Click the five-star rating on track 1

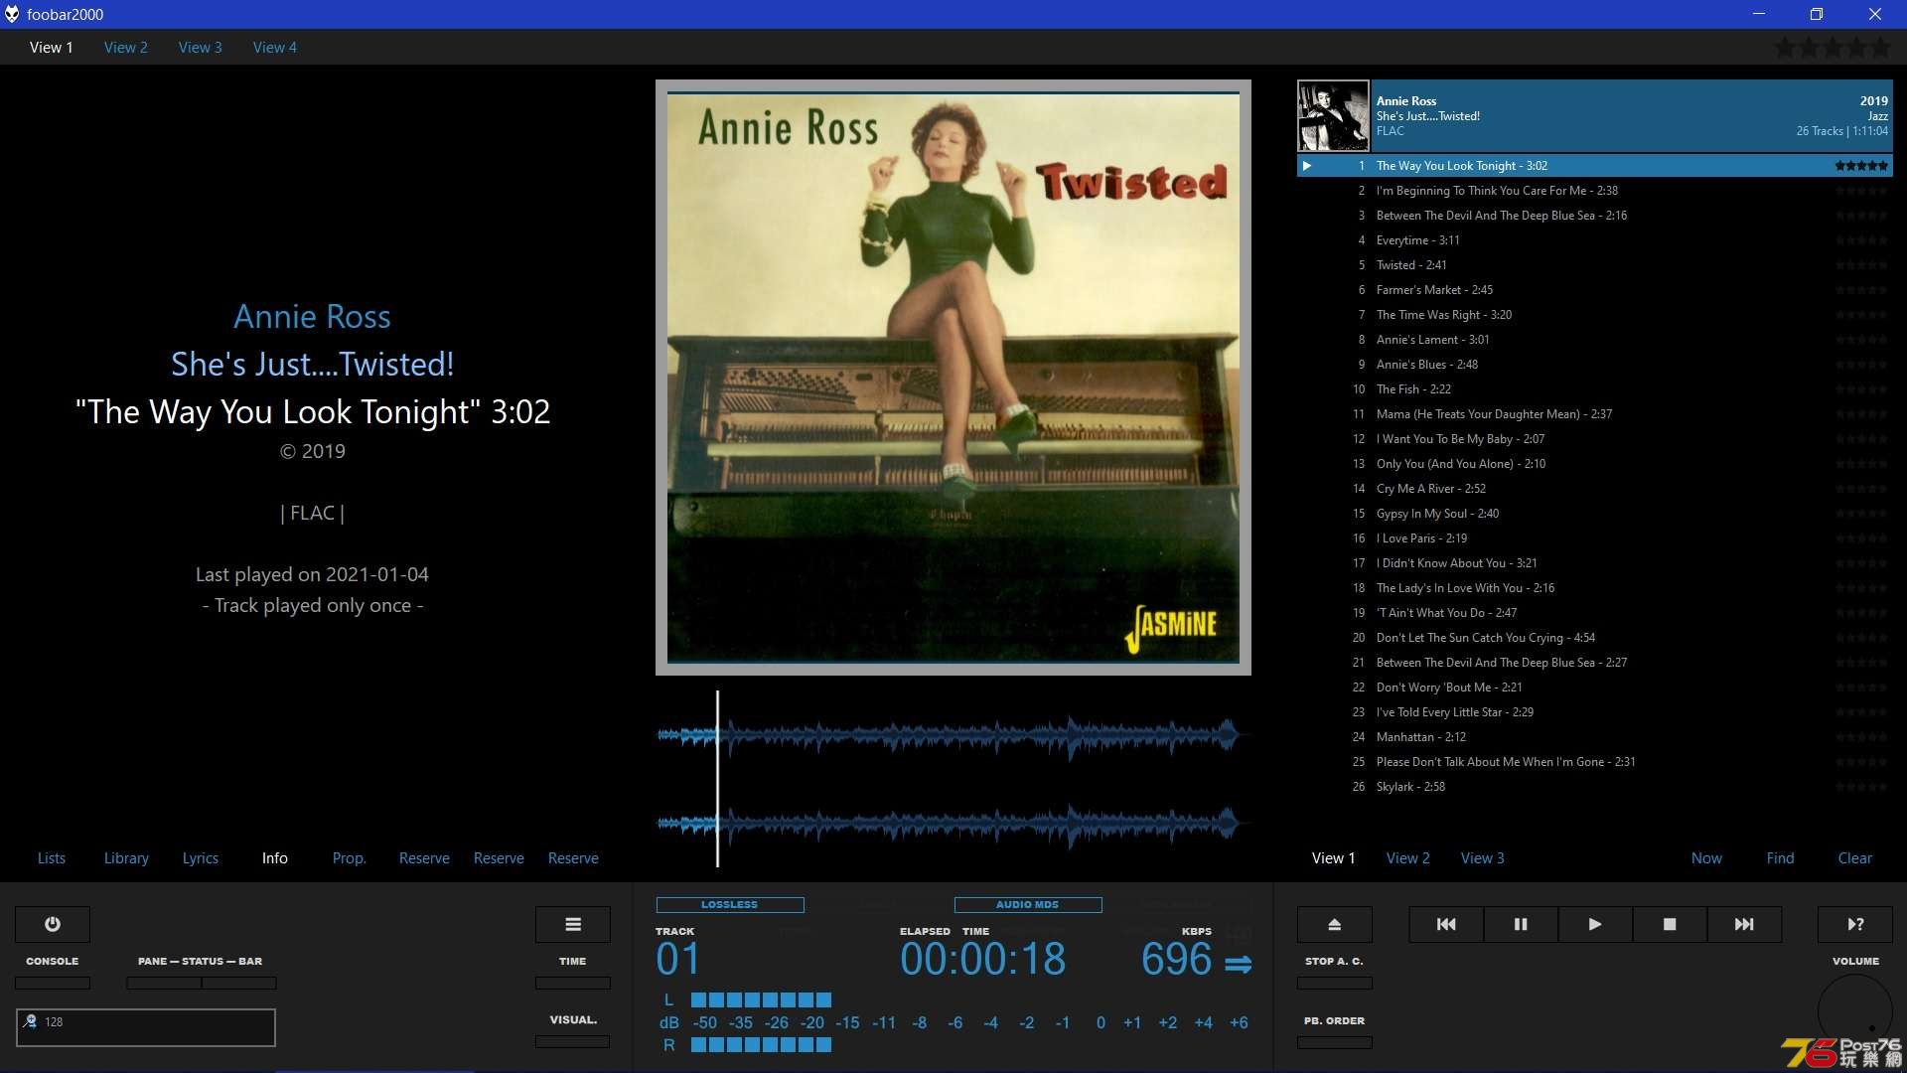[1861, 166]
